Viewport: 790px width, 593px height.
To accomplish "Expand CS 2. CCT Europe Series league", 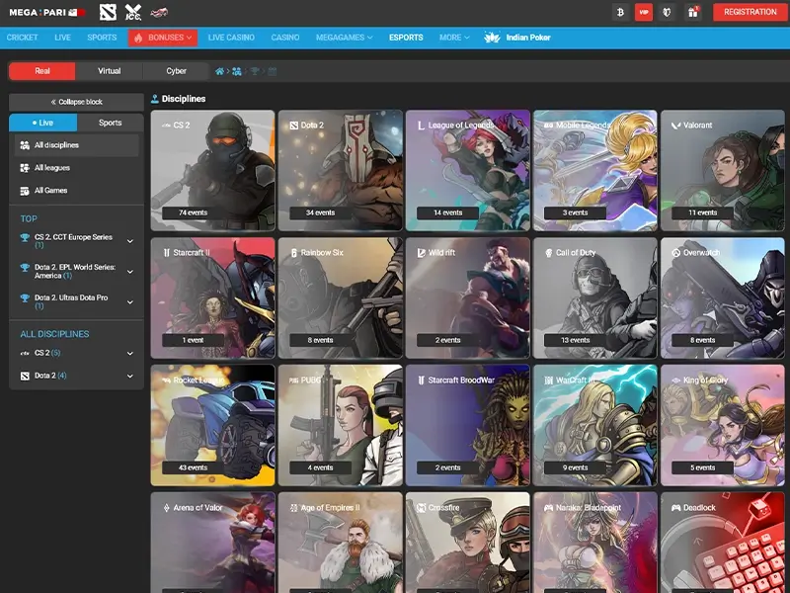I will [130, 241].
